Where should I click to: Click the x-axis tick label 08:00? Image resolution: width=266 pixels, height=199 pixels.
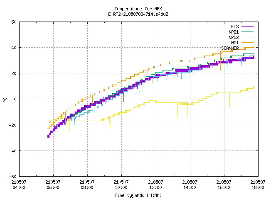[87, 187]
